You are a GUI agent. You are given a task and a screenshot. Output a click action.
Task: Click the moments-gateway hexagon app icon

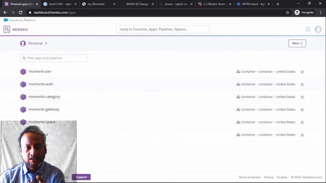coord(23,110)
